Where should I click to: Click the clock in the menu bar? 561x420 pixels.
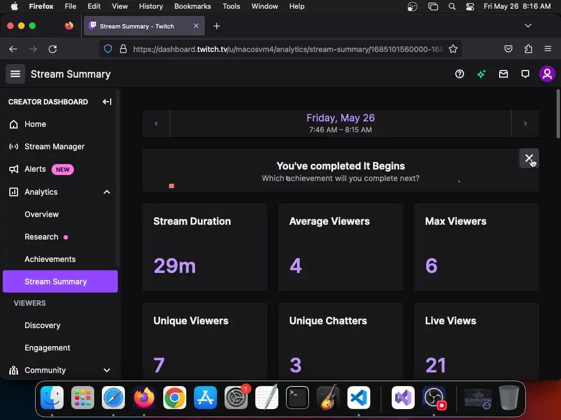click(x=517, y=7)
